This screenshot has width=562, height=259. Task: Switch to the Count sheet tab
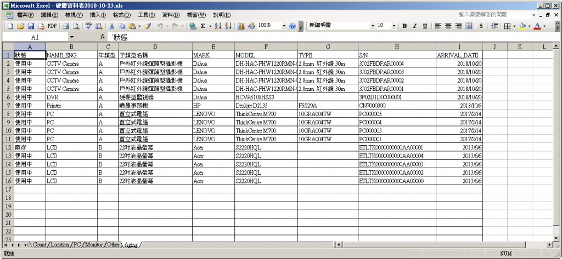pos(40,245)
